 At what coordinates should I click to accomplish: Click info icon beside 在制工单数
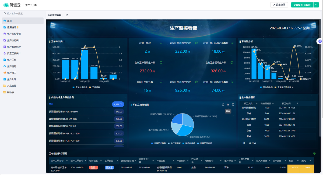(161, 43)
